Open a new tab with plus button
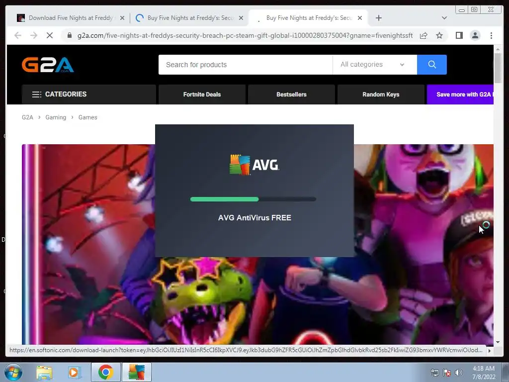 tap(378, 18)
